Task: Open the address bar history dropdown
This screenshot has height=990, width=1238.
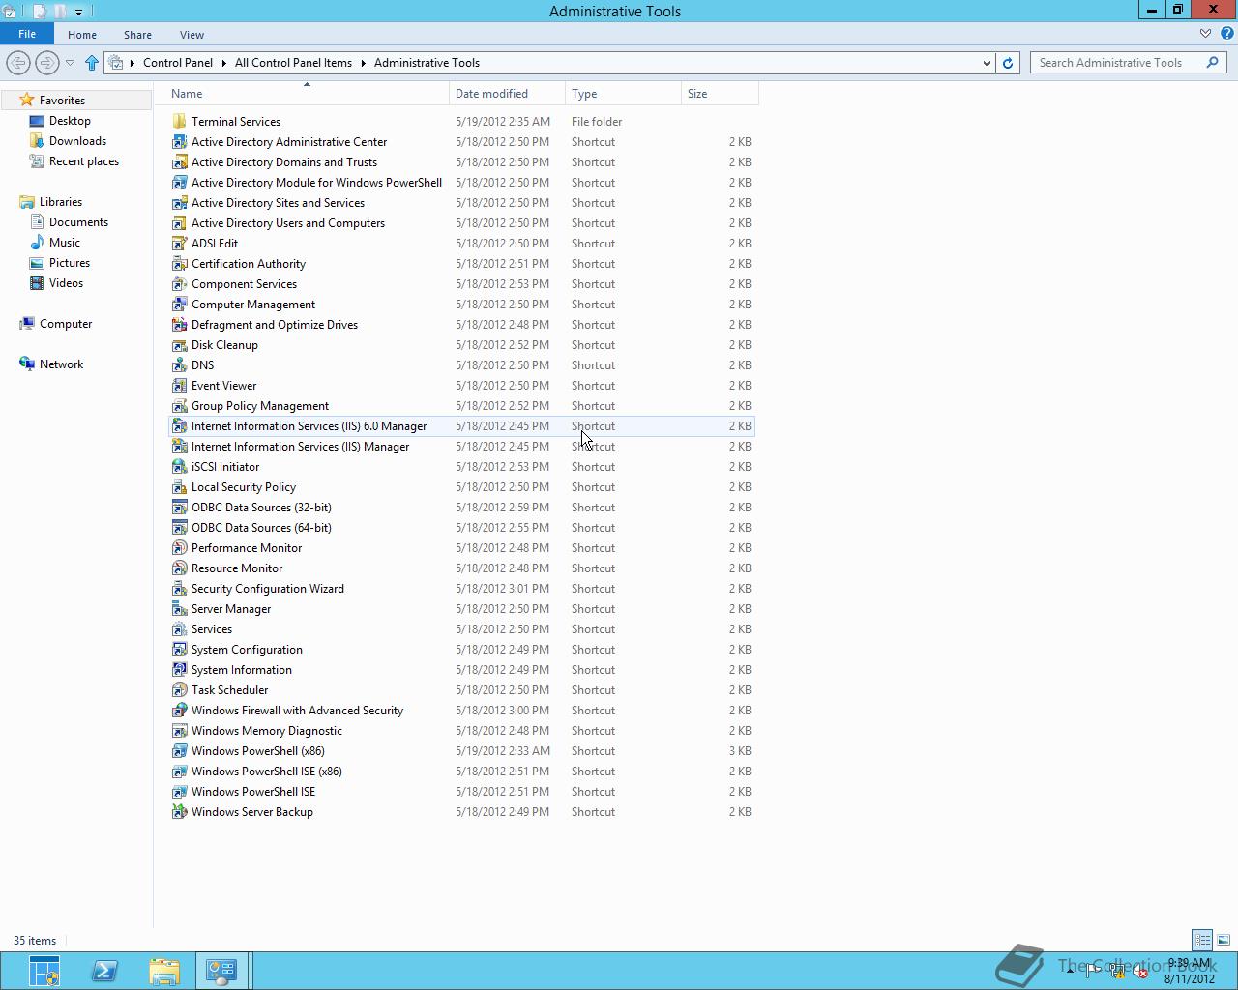Action: click(987, 63)
